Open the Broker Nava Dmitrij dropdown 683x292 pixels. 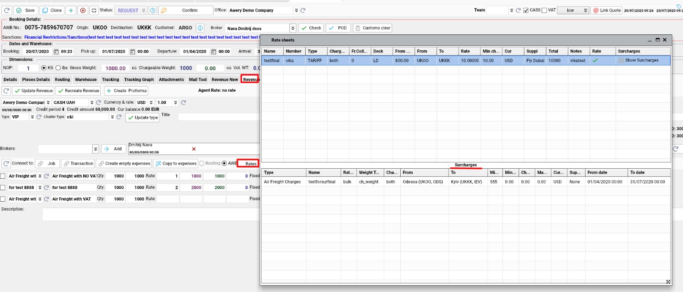[x=293, y=28]
